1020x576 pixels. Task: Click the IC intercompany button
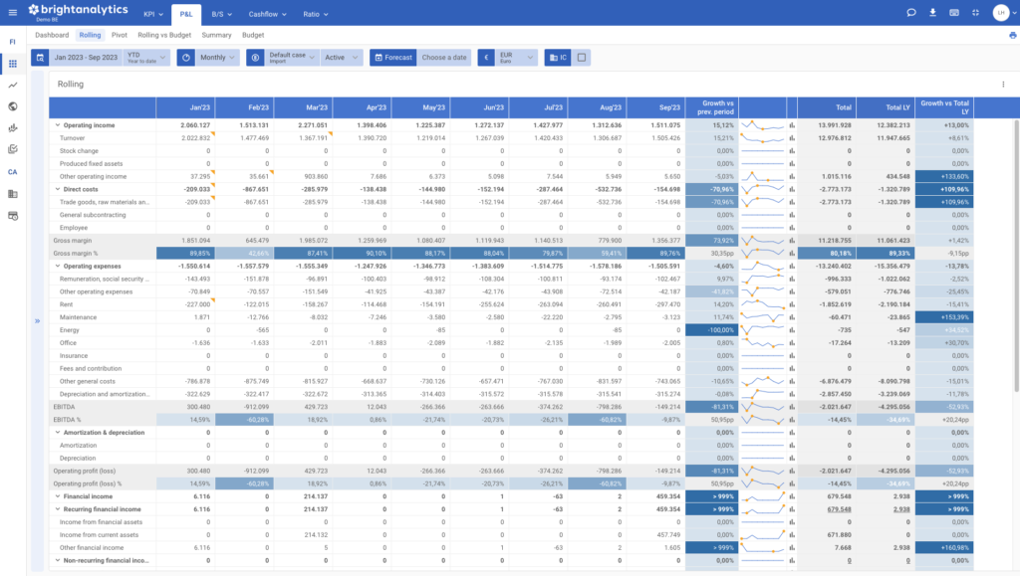pyautogui.click(x=558, y=57)
